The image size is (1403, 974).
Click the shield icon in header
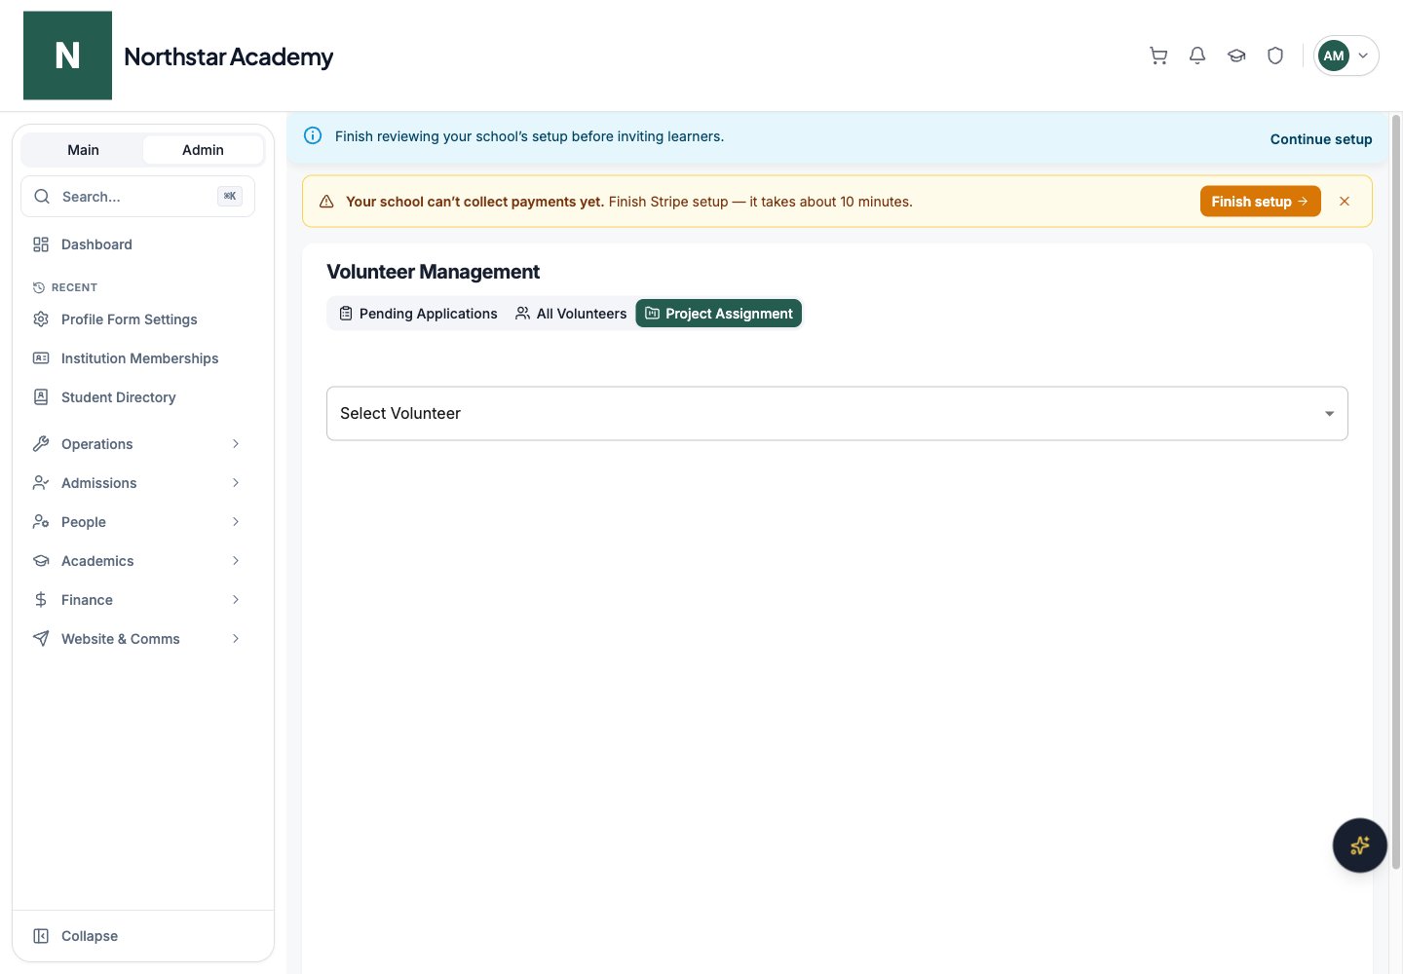click(1275, 56)
